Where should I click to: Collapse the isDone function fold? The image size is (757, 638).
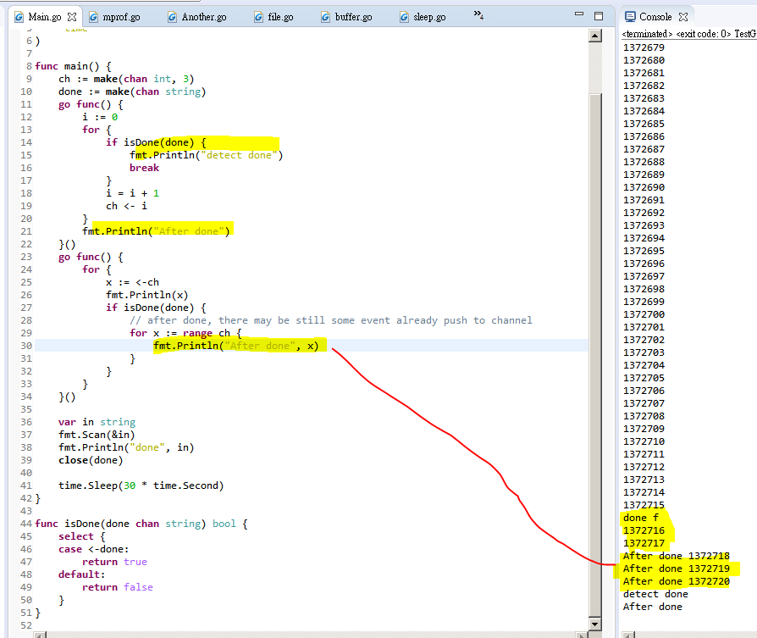30,524
